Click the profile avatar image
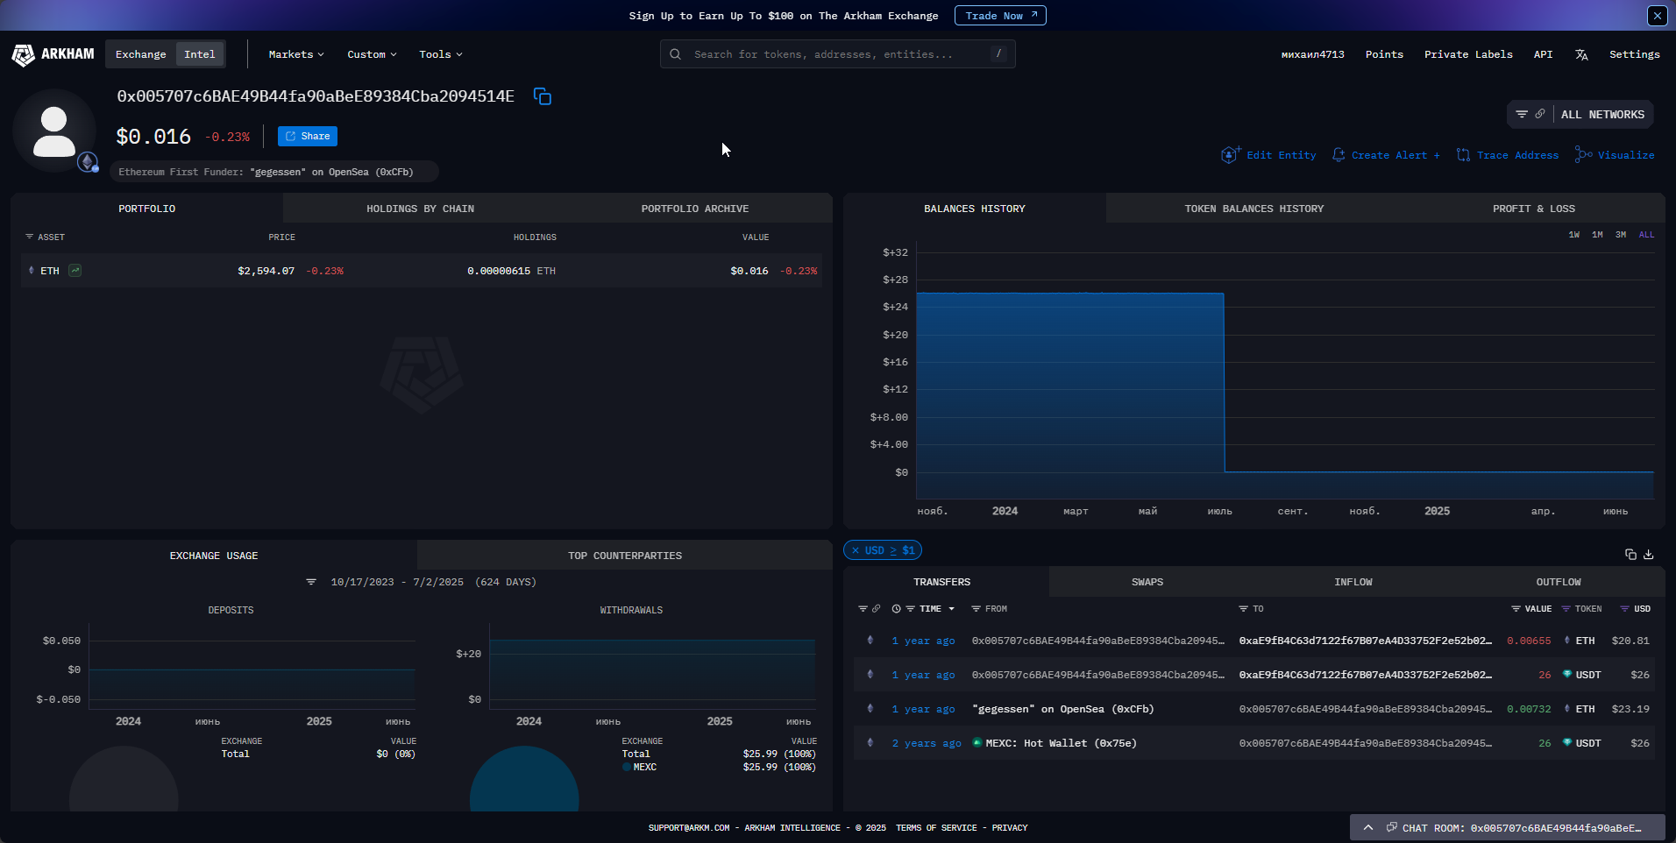Viewport: 1676px width, 843px height. 54,131
